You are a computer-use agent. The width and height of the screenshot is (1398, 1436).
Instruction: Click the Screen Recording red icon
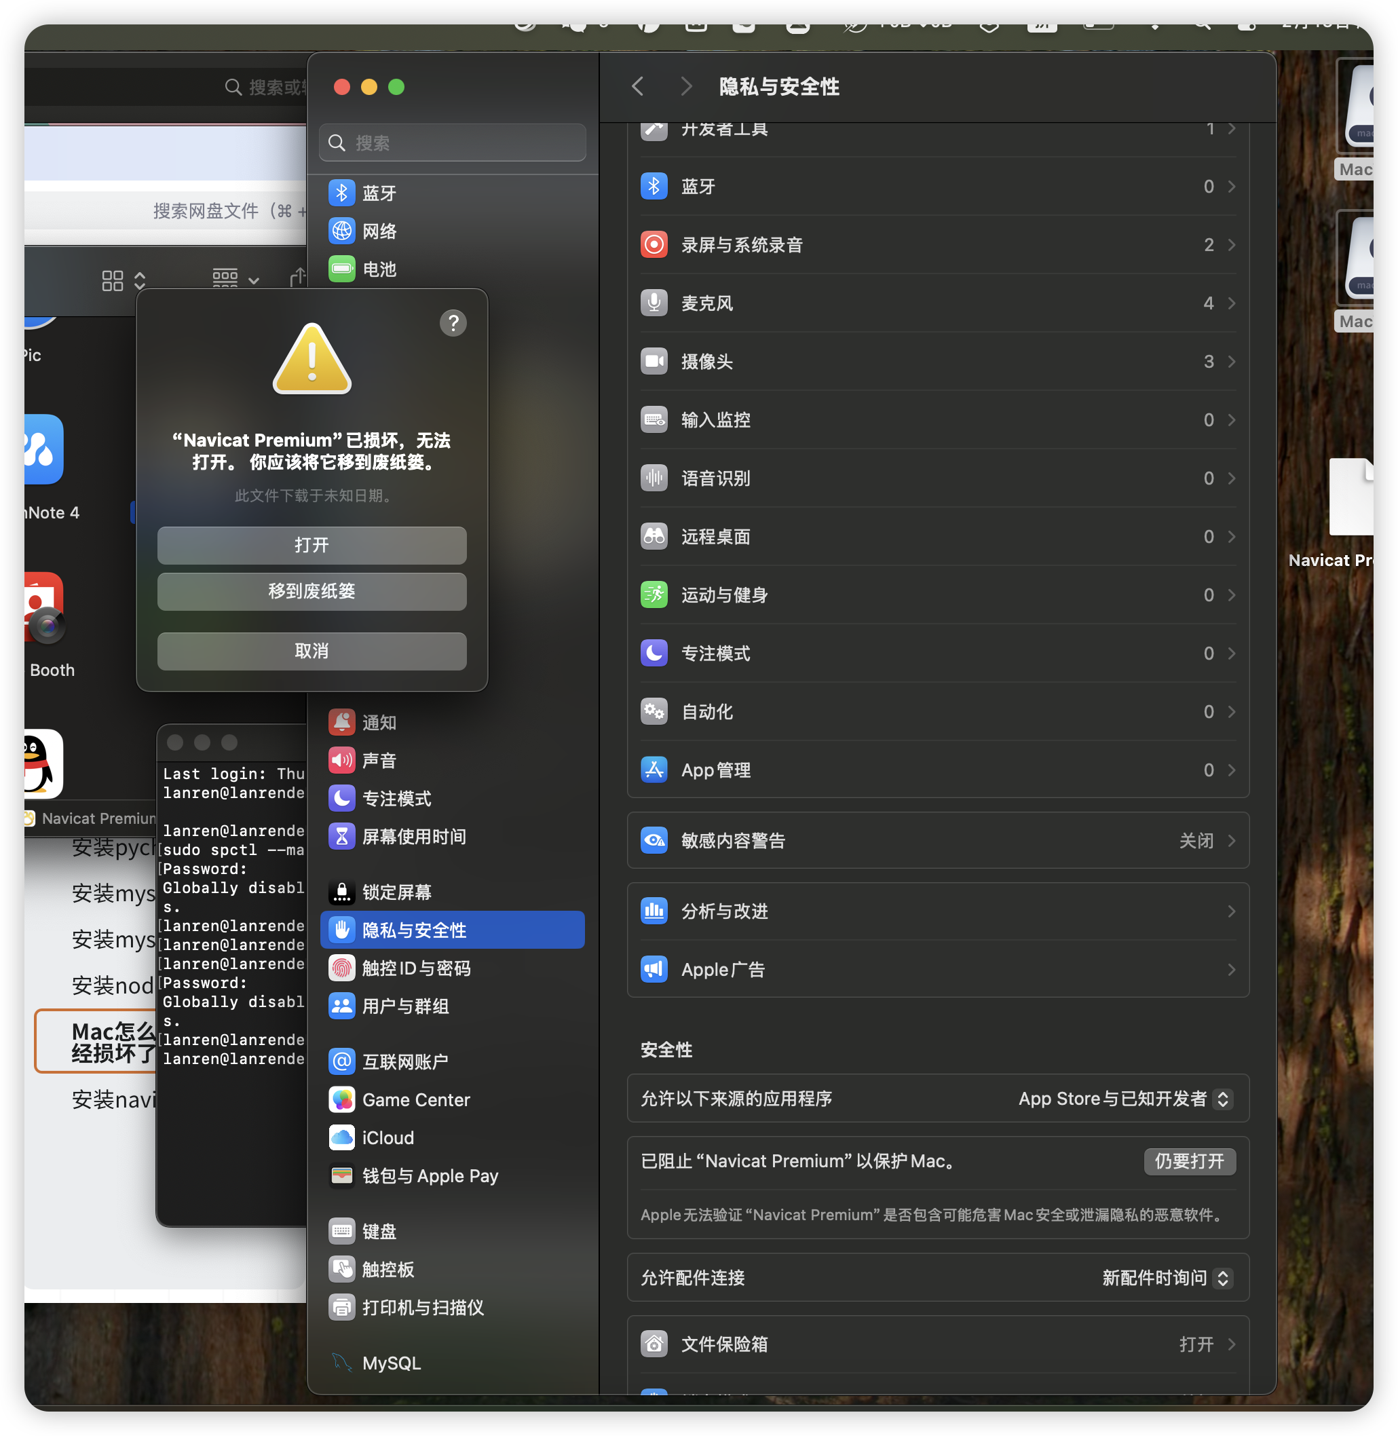654,244
